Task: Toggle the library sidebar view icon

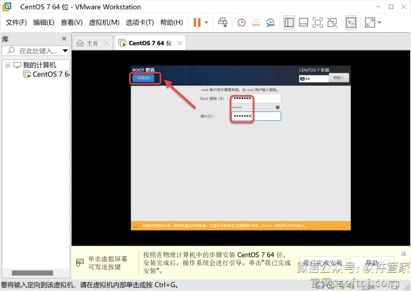Action: click(289, 22)
